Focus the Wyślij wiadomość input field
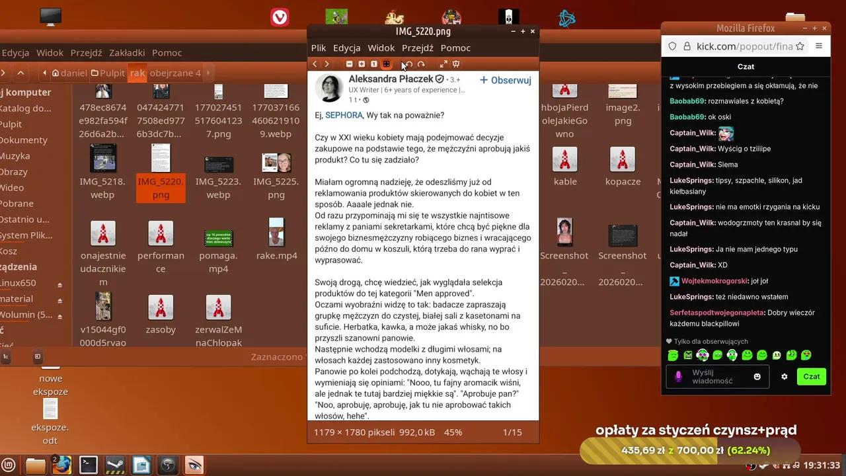The image size is (846, 476). click(718, 377)
